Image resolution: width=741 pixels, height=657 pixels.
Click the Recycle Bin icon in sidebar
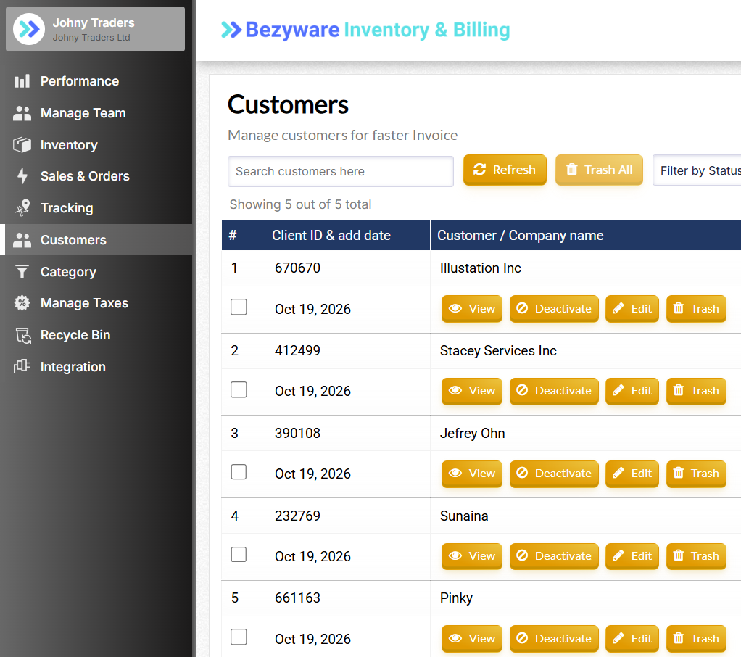point(22,335)
